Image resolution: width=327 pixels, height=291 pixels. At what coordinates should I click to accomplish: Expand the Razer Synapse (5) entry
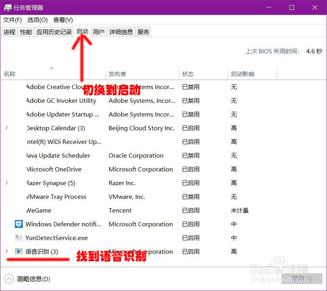coord(7,183)
